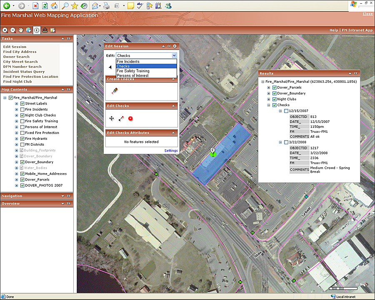
Task: Click the red delete feature icon
Action: pos(130,119)
